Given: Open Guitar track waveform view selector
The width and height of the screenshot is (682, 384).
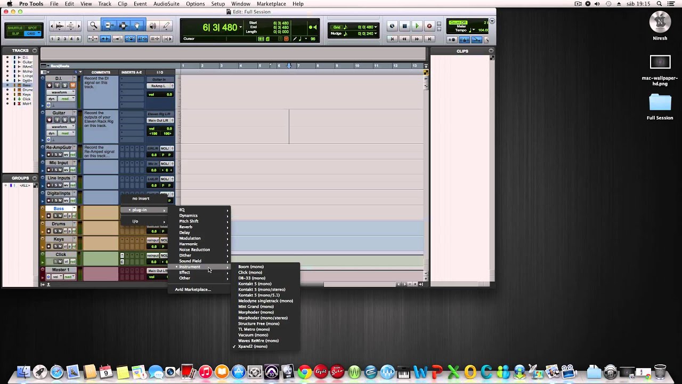Looking at the screenshot, I should click(61, 127).
